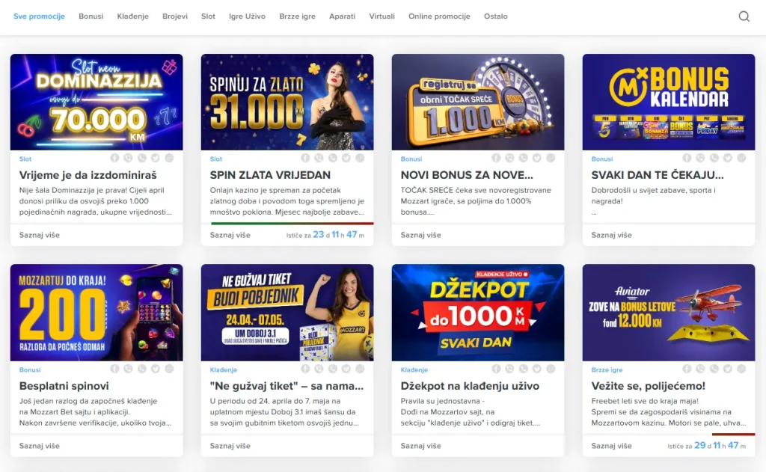Share 'Ne gužvaj tiket' via WhatsApp
The width and height of the screenshot is (766, 472).
[x=333, y=369]
